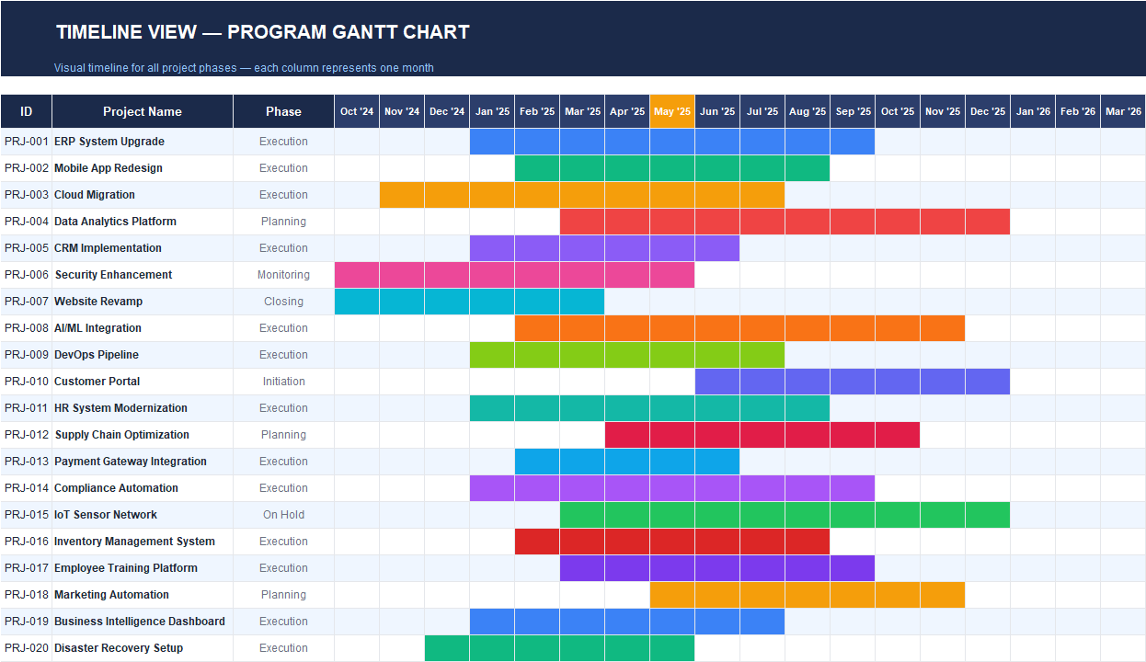Click the Aug '25 month header
1146x662 pixels.
(808, 111)
